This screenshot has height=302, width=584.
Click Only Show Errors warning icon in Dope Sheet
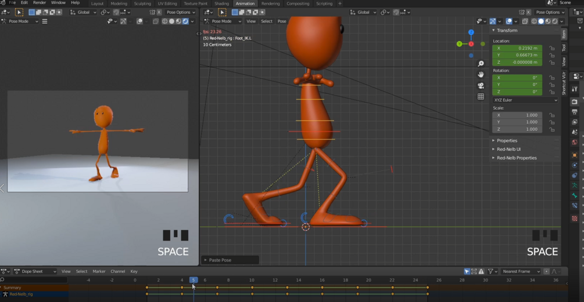click(x=481, y=271)
